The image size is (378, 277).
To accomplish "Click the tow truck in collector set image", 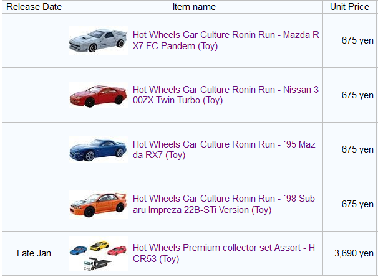I will [97, 264].
